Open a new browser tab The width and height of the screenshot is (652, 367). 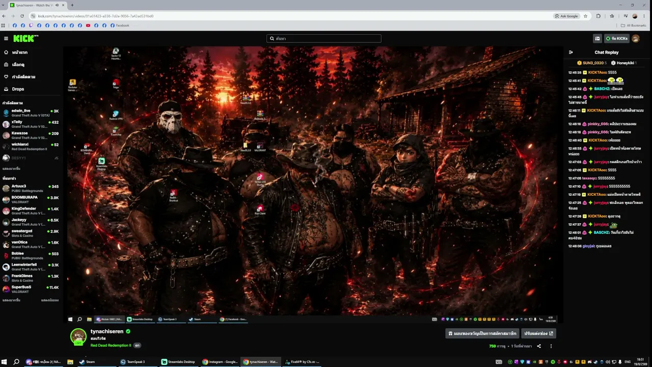pos(72,5)
